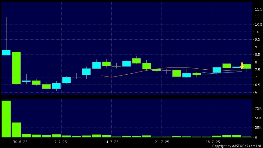This screenshot has height=148, width=263.
Task: Click the tall green candlestick falling to 6.5
Action: [x=16, y=68]
